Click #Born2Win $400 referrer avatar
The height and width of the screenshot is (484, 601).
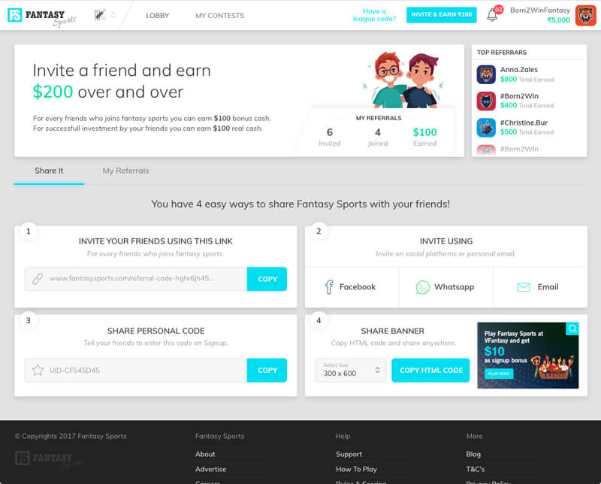(486, 101)
